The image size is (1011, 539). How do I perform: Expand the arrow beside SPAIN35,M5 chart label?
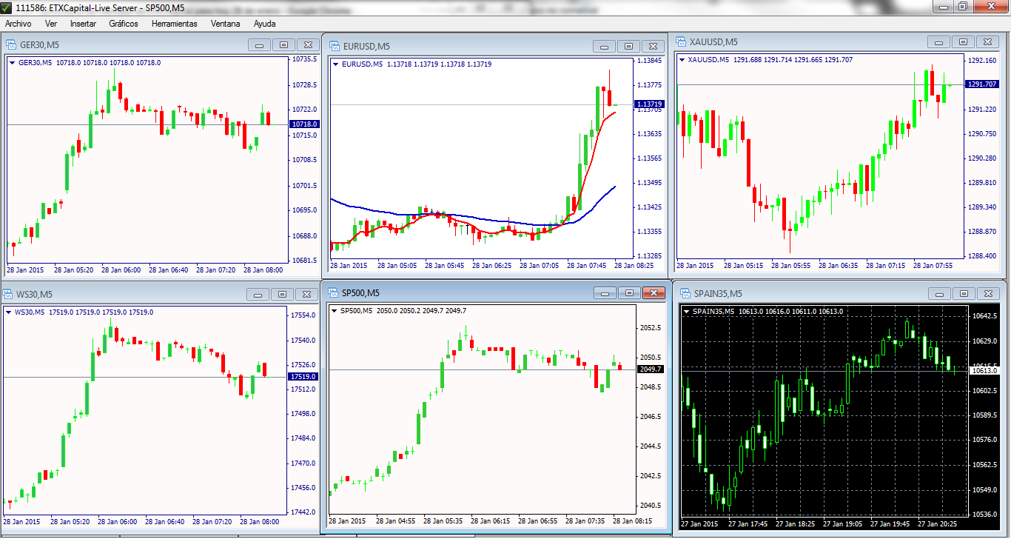(686, 312)
